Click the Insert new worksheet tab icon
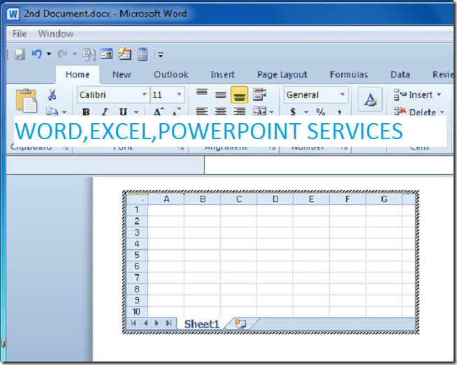Image resolution: width=457 pixels, height=365 pixels. pos(241,324)
